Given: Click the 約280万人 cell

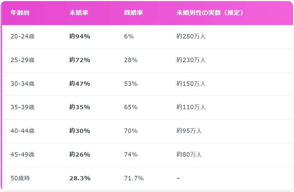Looking at the screenshot, I should point(191,36).
